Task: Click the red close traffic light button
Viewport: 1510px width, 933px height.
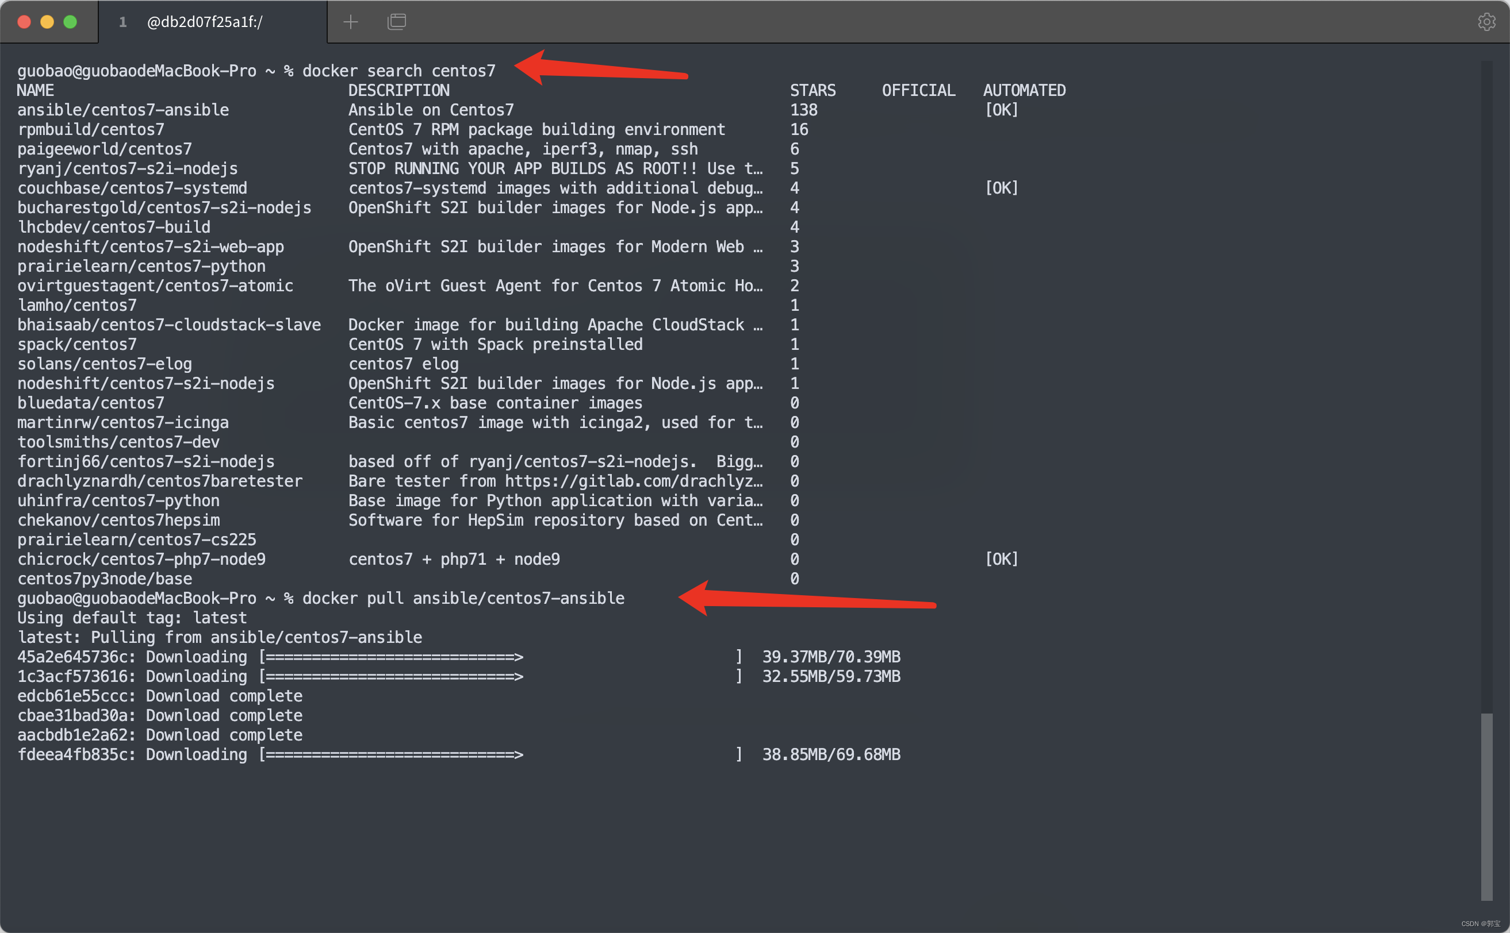Action: point(24,21)
